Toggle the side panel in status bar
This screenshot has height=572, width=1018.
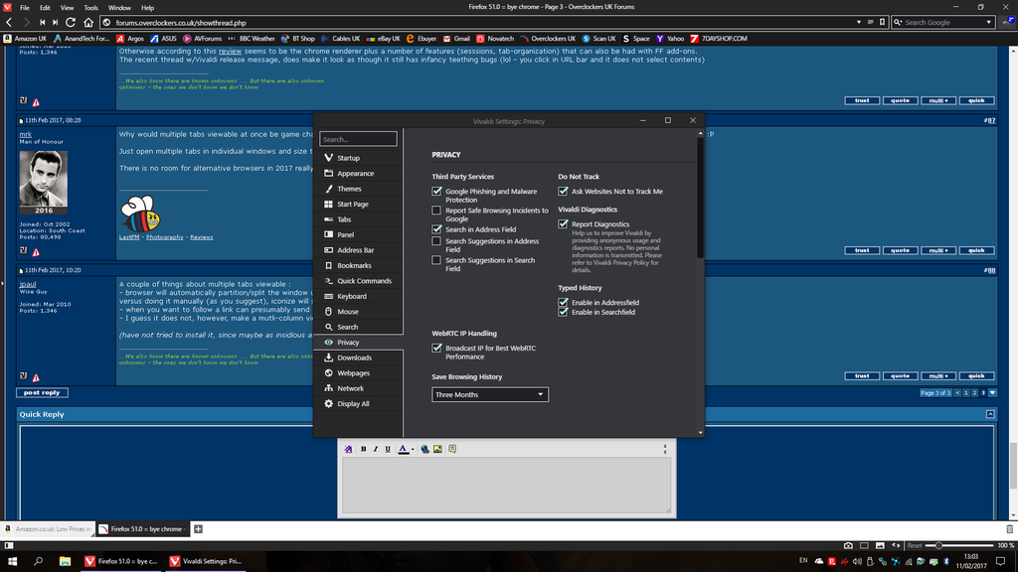(x=8, y=545)
